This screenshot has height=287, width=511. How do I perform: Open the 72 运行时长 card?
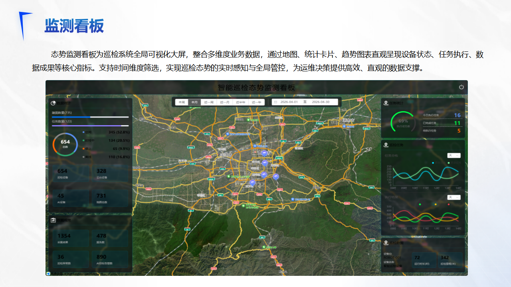[423, 260]
